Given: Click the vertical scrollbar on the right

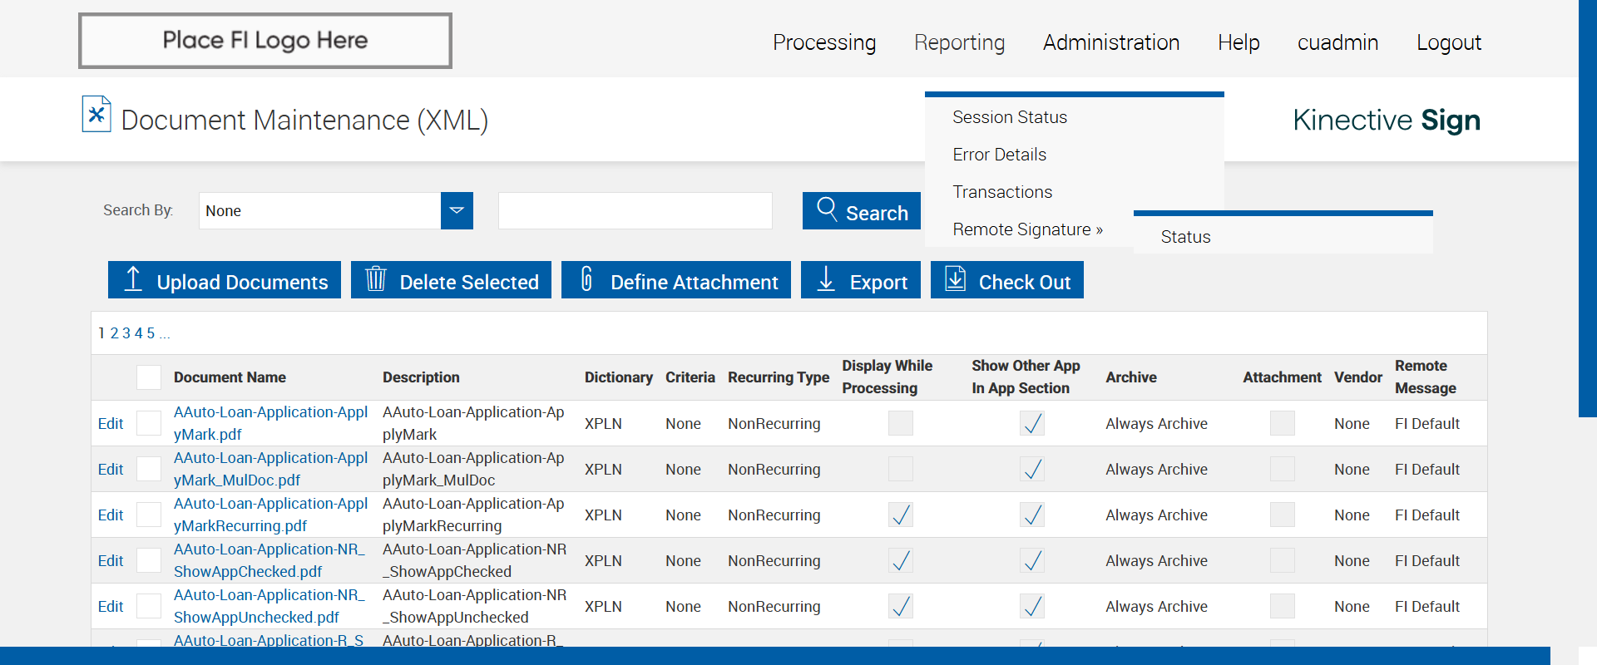Looking at the screenshot, I should pyautogui.click(x=1587, y=208).
